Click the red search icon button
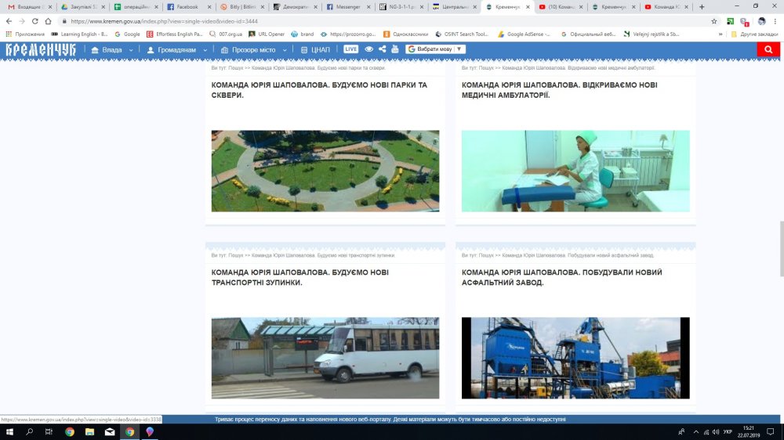 tap(768, 49)
